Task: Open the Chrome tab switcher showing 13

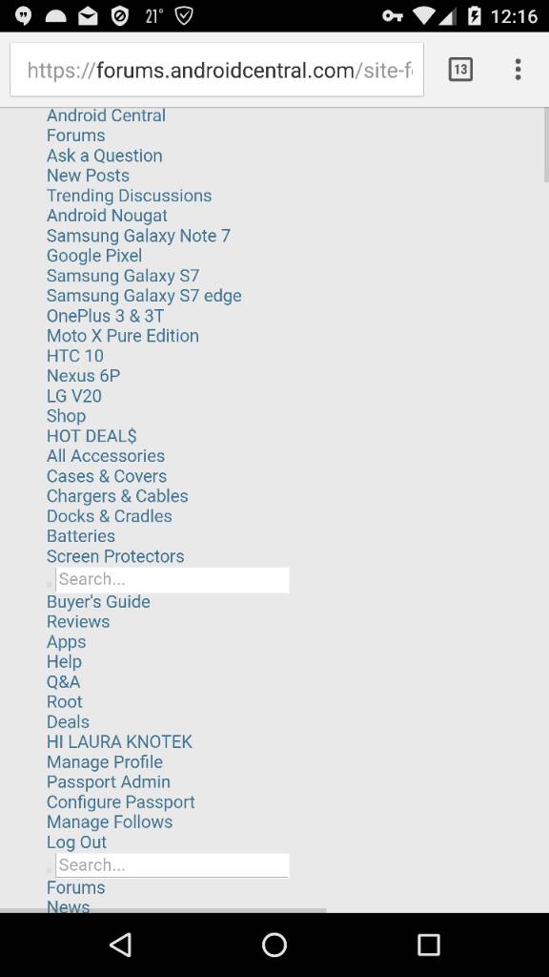Action: 460,69
